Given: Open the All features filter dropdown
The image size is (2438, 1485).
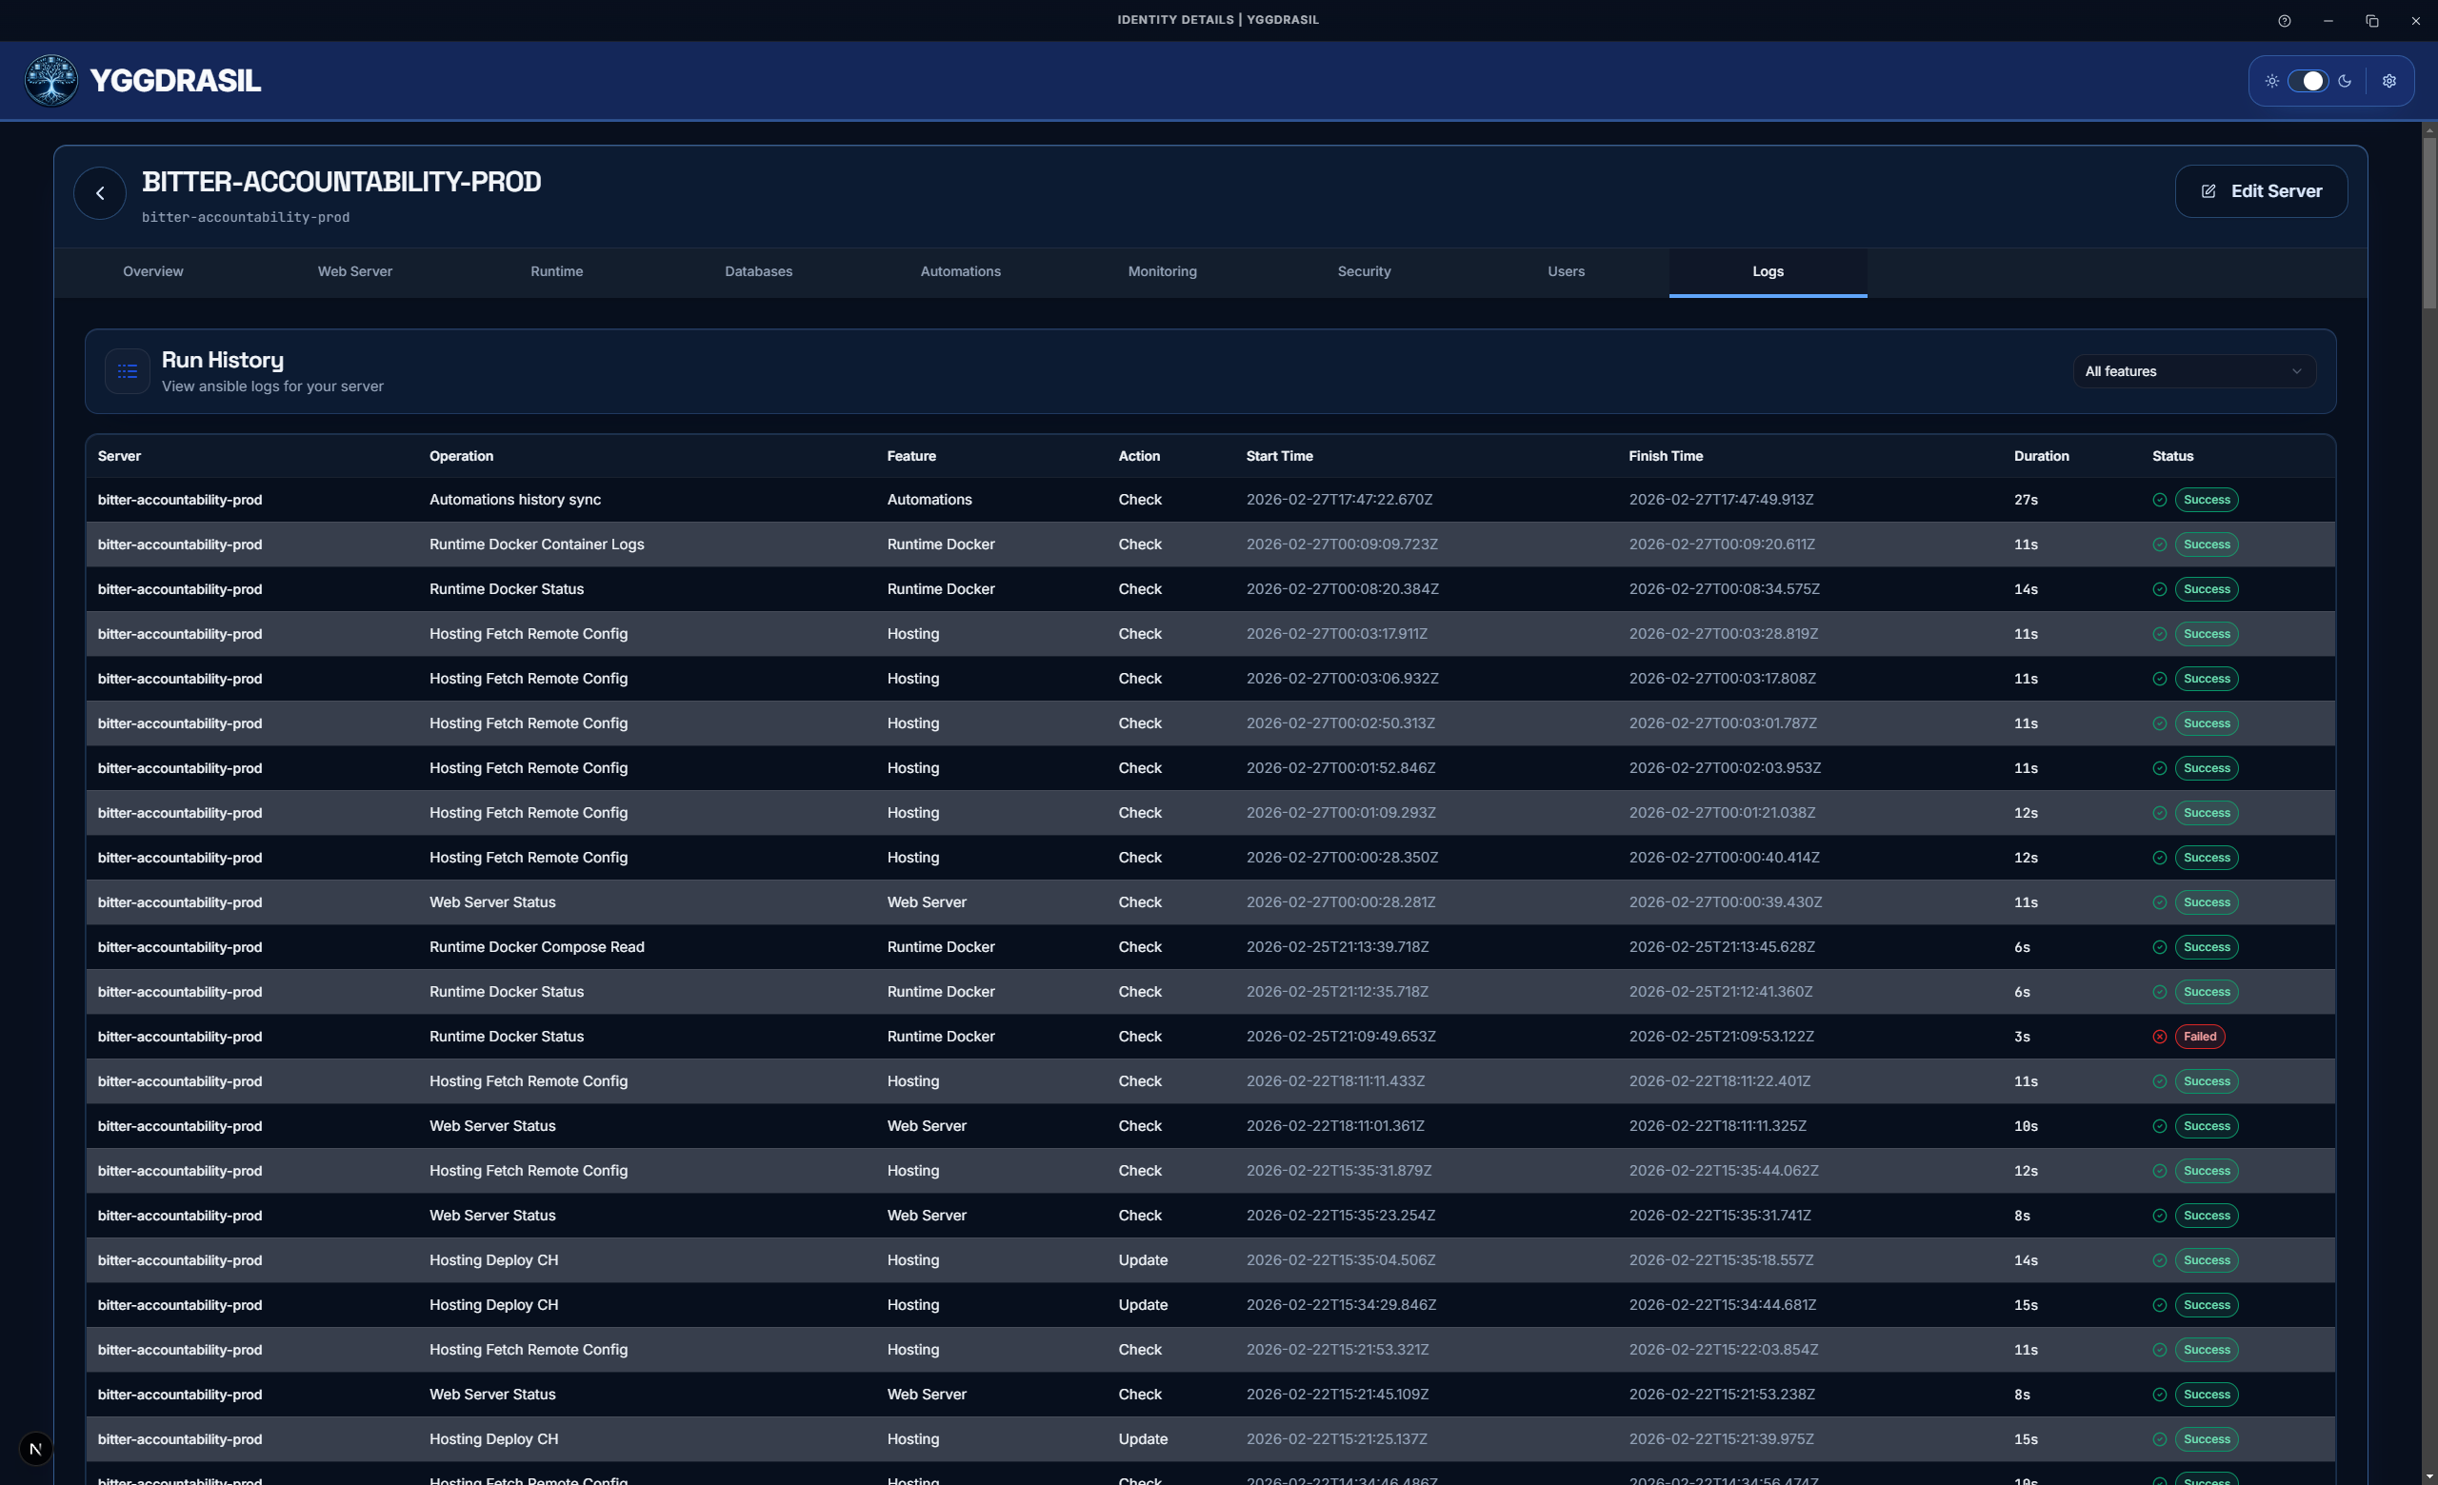Looking at the screenshot, I should click(2193, 370).
